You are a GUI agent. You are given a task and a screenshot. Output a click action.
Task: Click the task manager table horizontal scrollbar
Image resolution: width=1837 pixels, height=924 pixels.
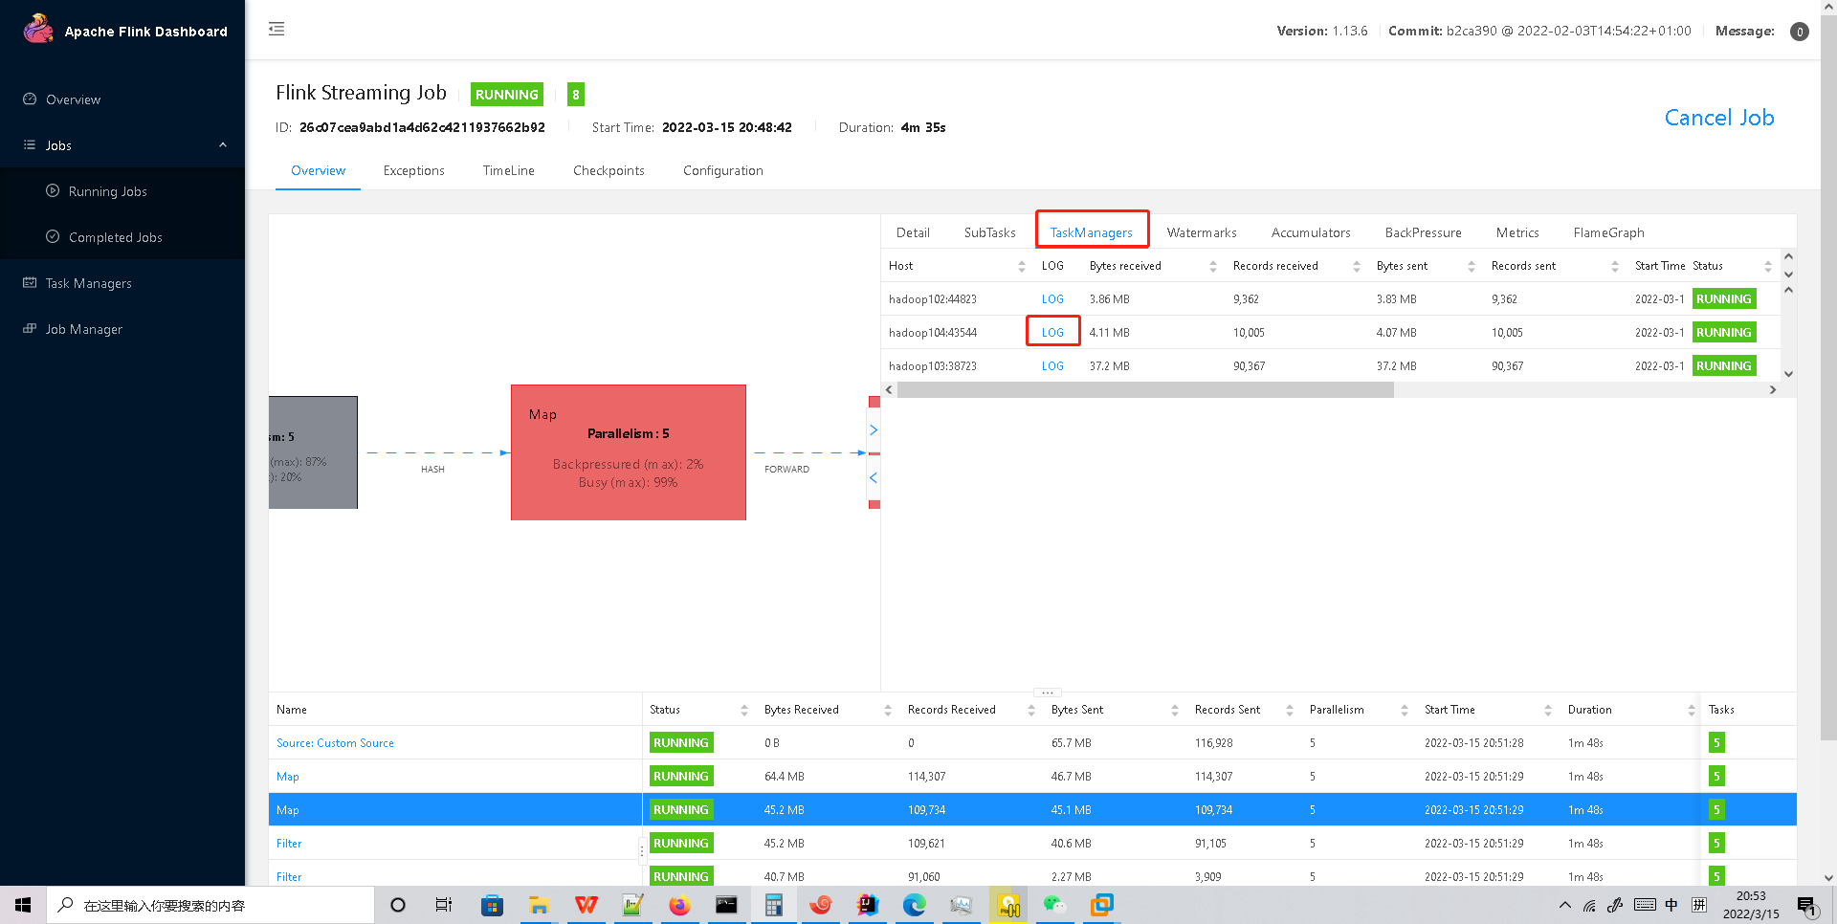tap(1144, 389)
